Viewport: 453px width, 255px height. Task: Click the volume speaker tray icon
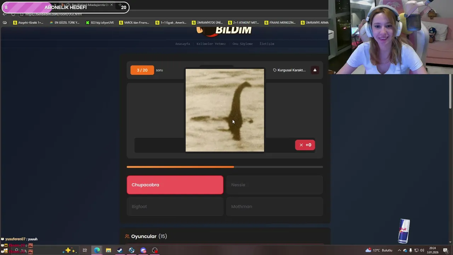pyautogui.click(x=422, y=250)
